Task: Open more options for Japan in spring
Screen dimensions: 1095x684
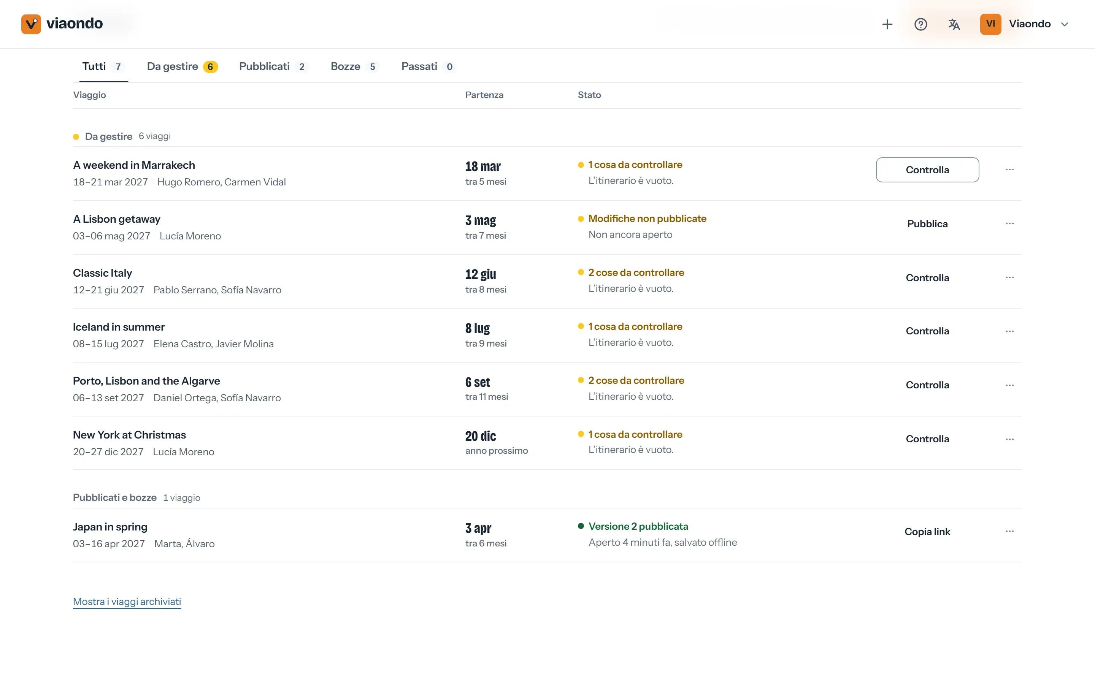Action: click(1009, 531)
